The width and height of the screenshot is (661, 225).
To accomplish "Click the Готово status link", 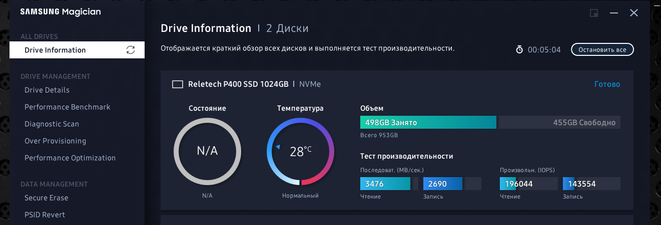I will (607, 84).
